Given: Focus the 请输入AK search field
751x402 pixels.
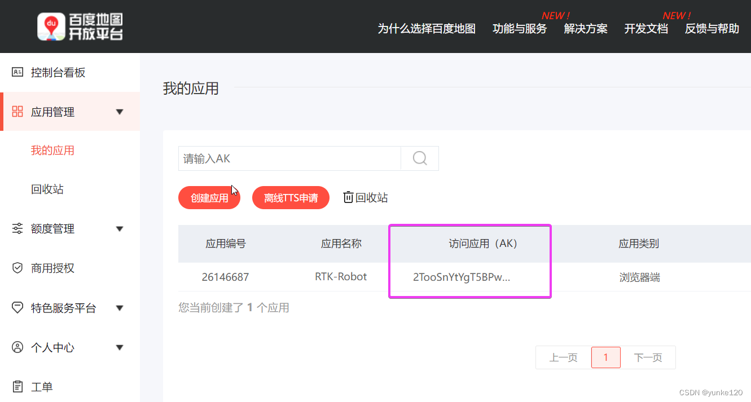Looking at the screenshot, I should (x=289, y=158).
